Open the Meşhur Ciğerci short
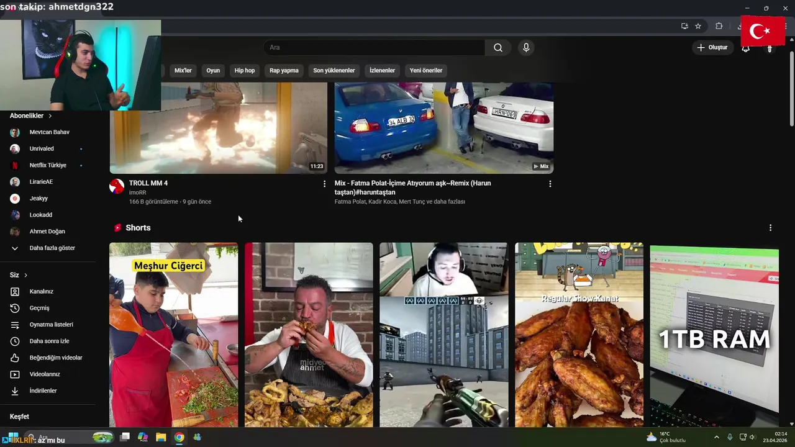 (x=173, y=335)
